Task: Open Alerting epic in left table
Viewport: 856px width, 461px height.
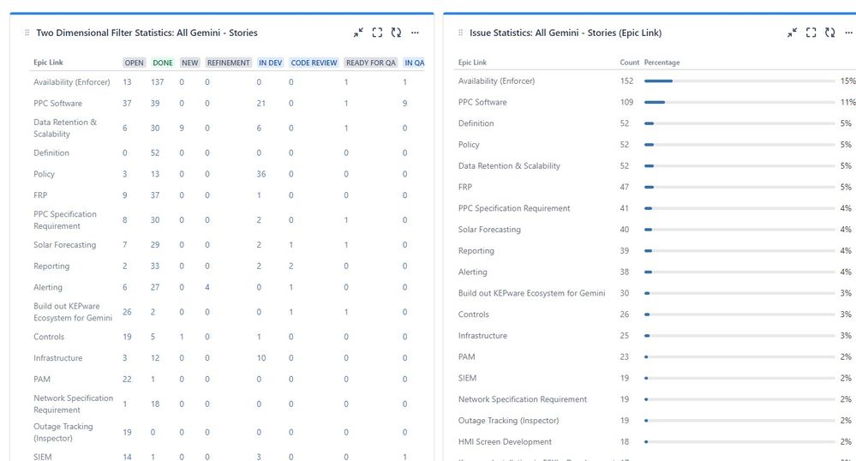Action: (x=48, y=287)
